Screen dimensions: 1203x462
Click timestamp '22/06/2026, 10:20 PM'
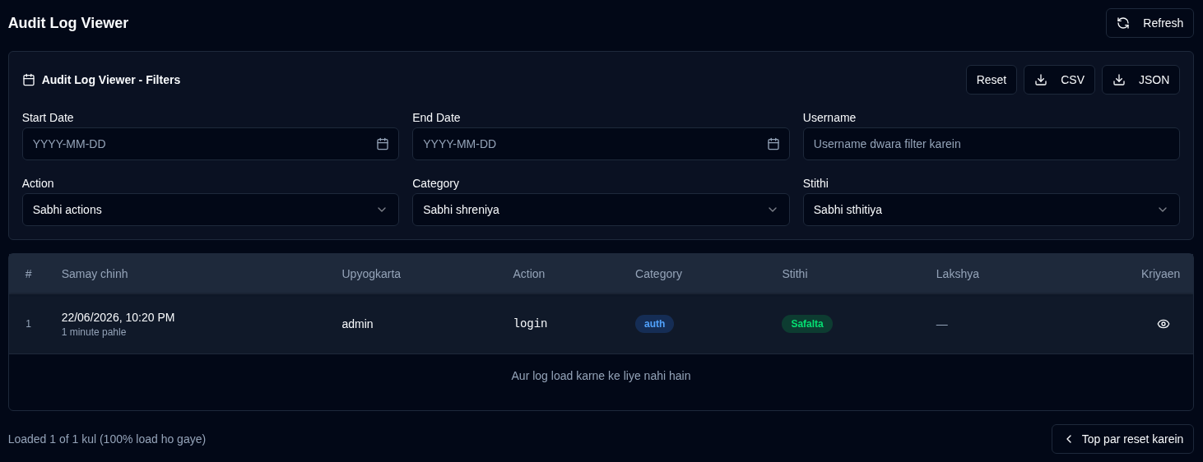(x=118, y=317)
